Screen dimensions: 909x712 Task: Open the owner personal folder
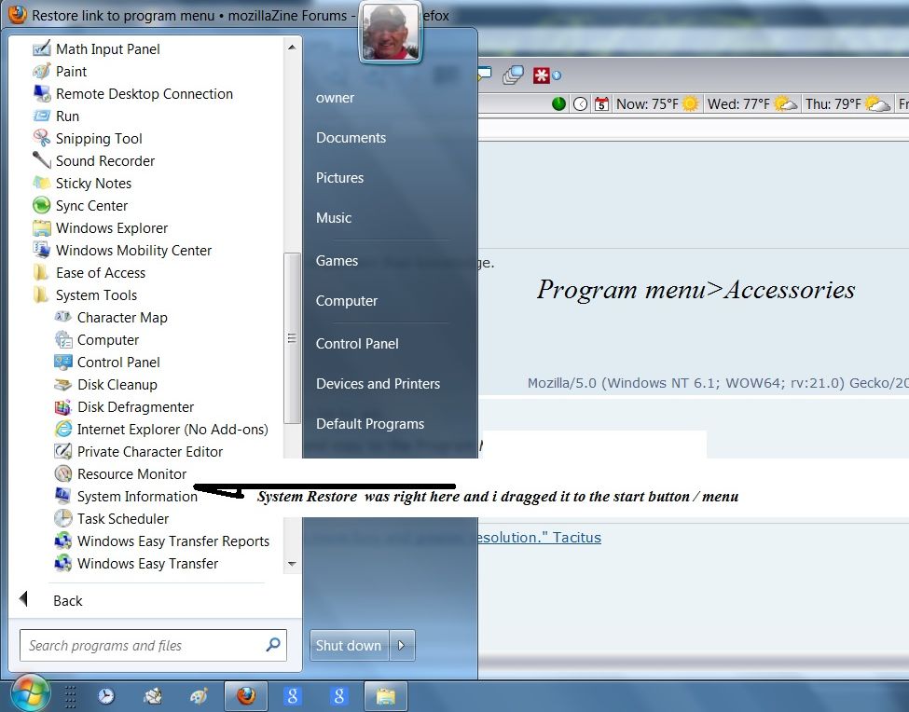pos(335,98)
